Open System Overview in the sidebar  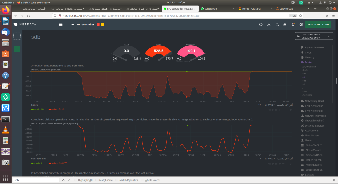tap(314, 48)
